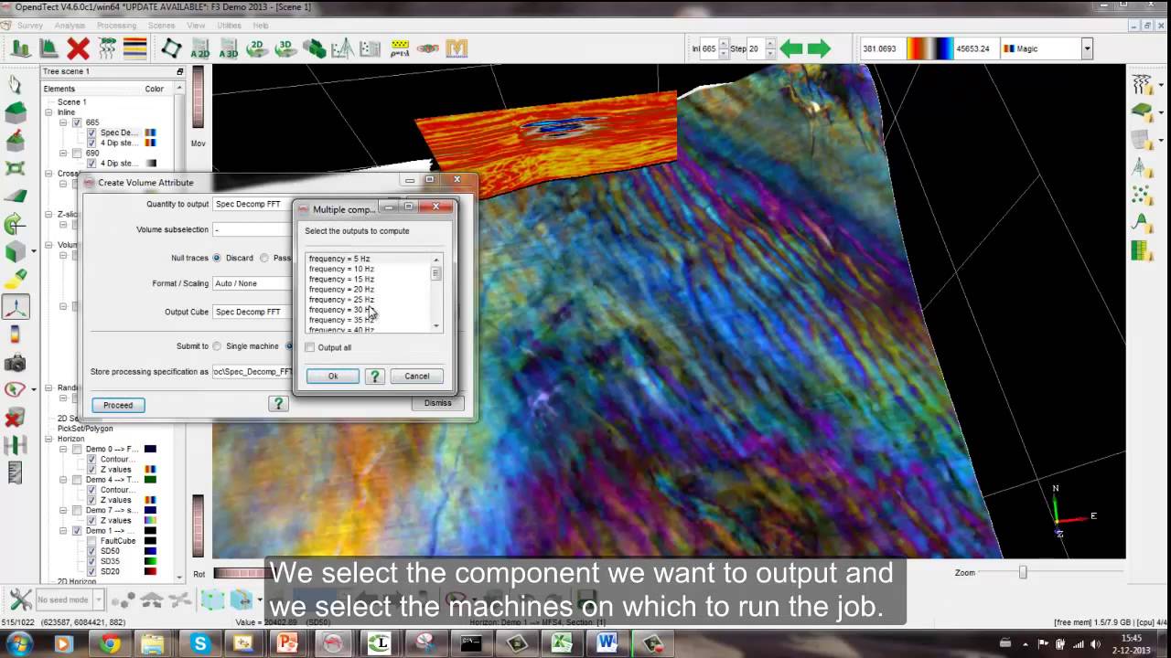Click the green 2D volume output icon
Screen dimensions: 1171x658
coord(257,48)
